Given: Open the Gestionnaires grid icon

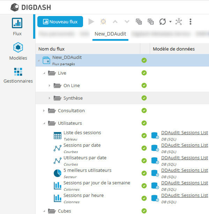Looking at the screenshot, I should [x=18, y=72].
